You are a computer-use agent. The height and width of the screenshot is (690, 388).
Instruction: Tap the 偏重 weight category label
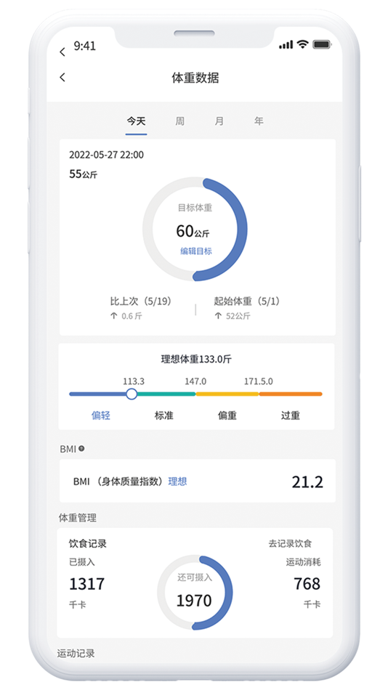click(x=227, y=415)
